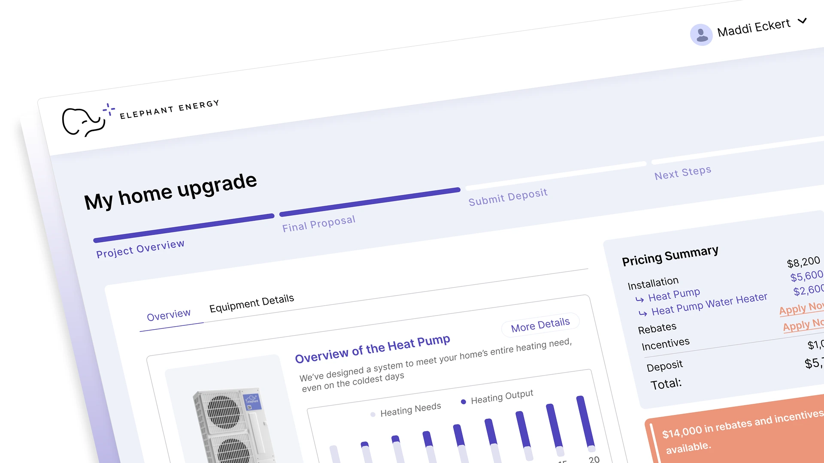
Task: Select the Project Overview step
Action: click(140, 249)
